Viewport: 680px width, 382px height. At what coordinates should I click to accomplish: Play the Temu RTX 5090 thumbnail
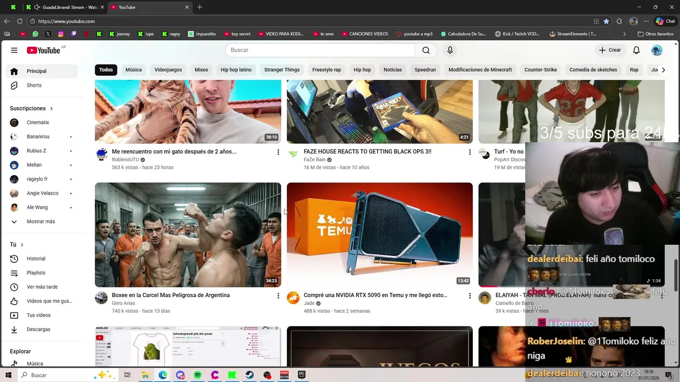380,235
